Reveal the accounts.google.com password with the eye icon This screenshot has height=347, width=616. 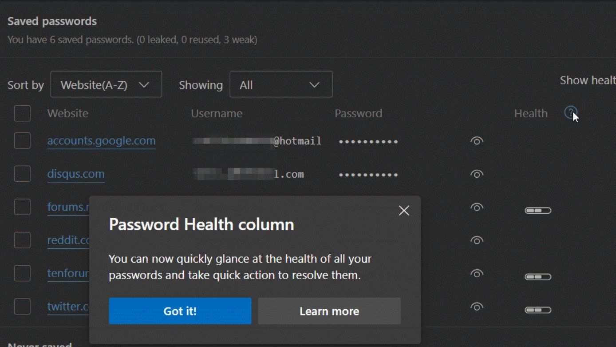tap(477, 141)
